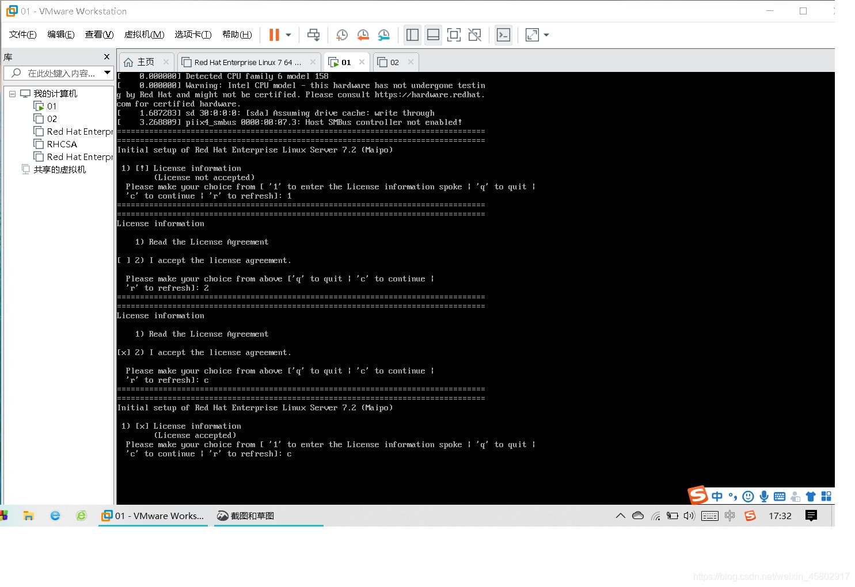This screenshot has width=855, height=587.
Task: Select 我的计算机 in the library tree
Action: coord(55,93)
